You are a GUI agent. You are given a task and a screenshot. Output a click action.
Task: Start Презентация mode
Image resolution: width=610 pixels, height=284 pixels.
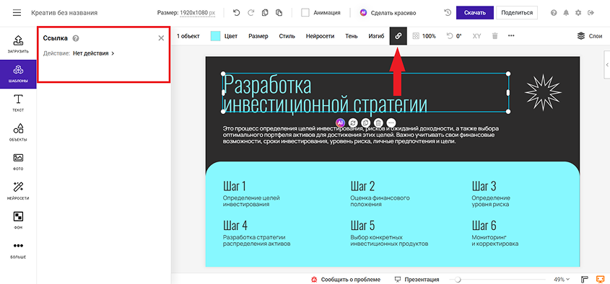pyautogui.click(x=417, y=280)
